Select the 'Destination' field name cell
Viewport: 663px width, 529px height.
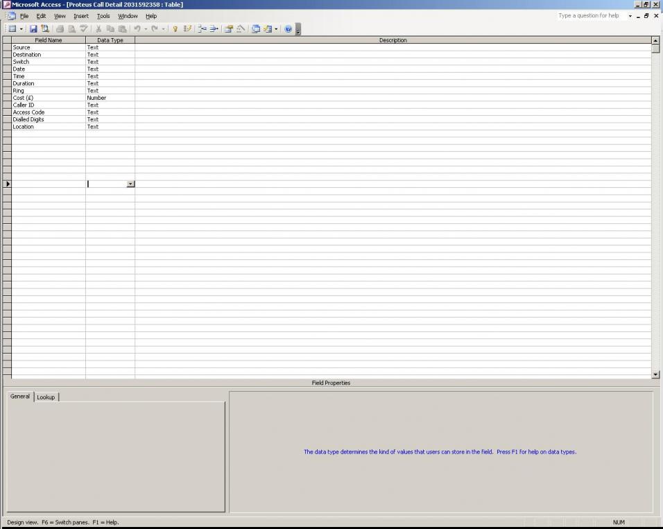click(49, 55)
